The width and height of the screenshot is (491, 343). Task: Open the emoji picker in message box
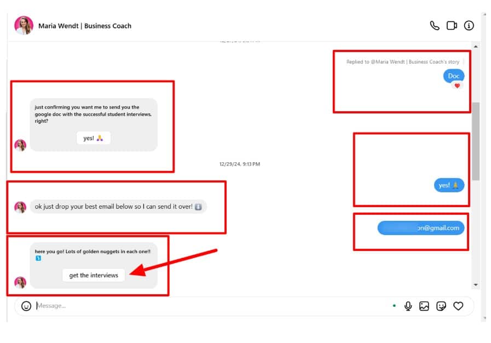26,306
